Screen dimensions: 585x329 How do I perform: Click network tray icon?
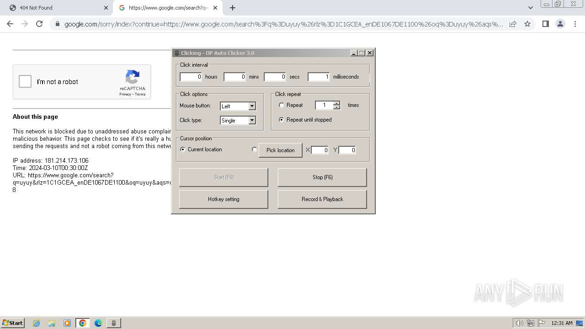click(x=531, y=323)
